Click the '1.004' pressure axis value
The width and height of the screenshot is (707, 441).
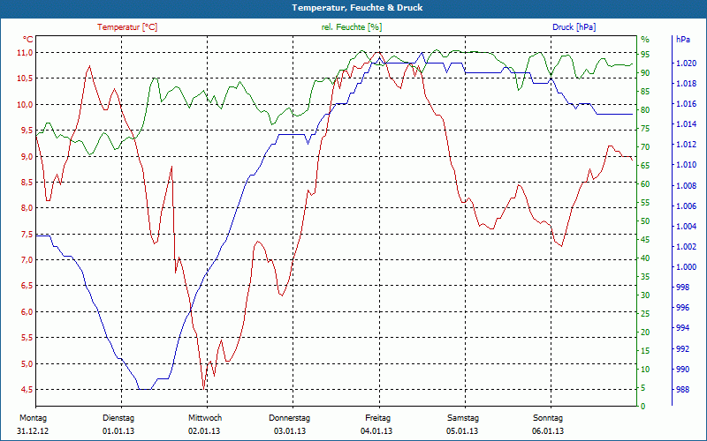pos(686,227)
